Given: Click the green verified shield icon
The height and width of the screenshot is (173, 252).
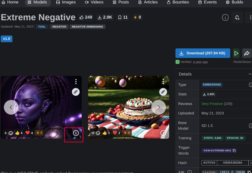Looking at the screenshot, I should click(x=177, y=62).
